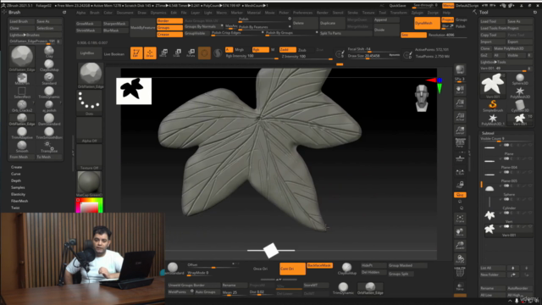Click the Load Brush button
Viewport: 542px width, 305px height.
(22, 21)
